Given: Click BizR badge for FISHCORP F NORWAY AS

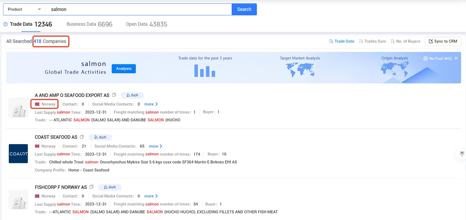Looking at the screenshot, I should (x=110, y=187).
